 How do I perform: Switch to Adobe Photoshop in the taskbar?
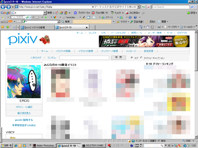(x=44, y=146)
